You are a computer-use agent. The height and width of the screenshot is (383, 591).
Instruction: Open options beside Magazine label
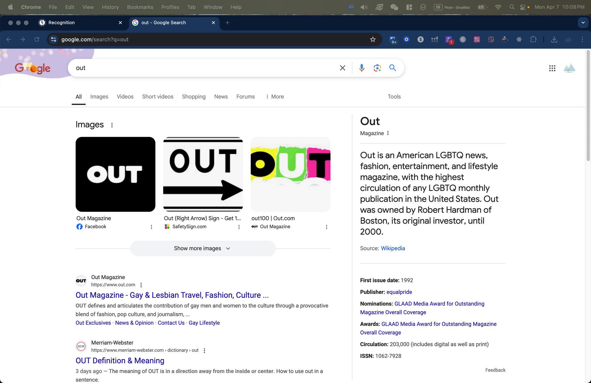point(388,133)
